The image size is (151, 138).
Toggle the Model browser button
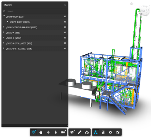point(96,132)
